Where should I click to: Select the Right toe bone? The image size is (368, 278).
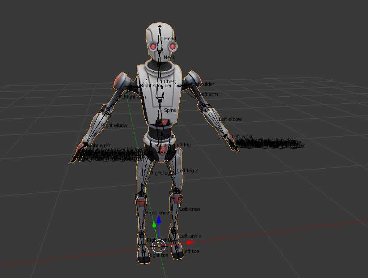144,254
